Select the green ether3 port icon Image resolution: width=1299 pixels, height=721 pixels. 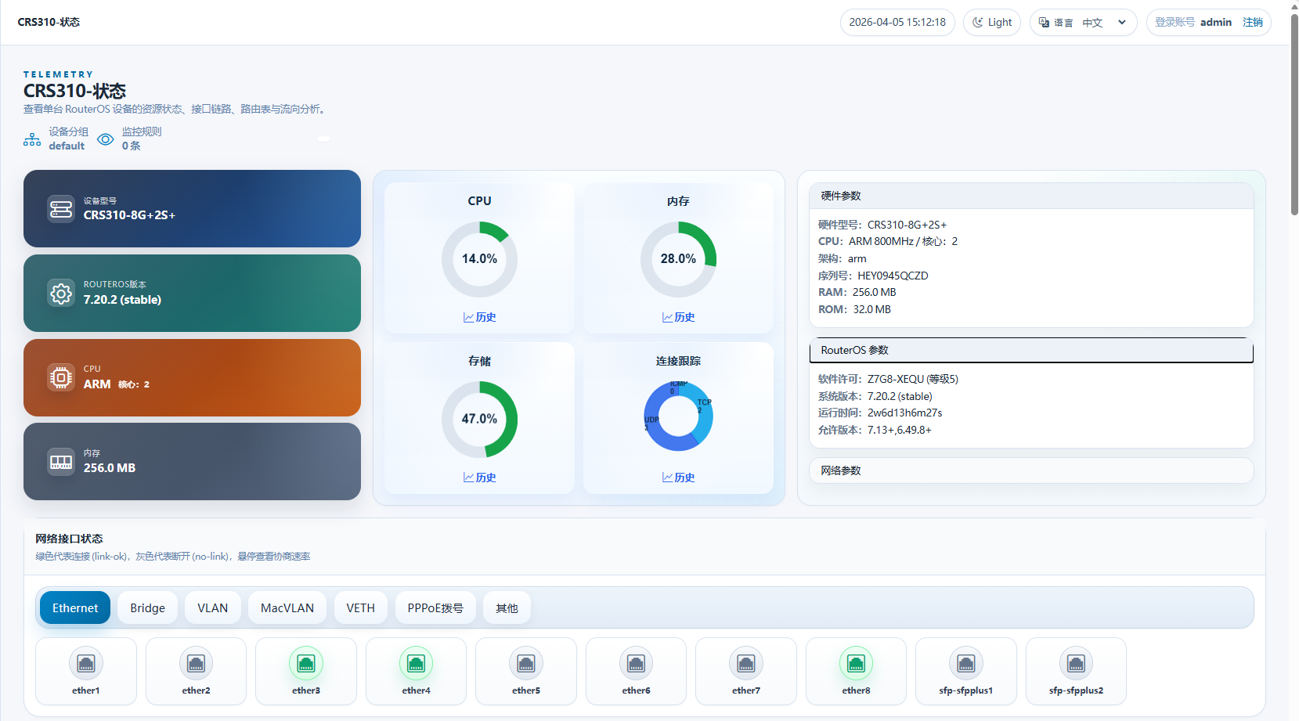click(x=306, y=664)
